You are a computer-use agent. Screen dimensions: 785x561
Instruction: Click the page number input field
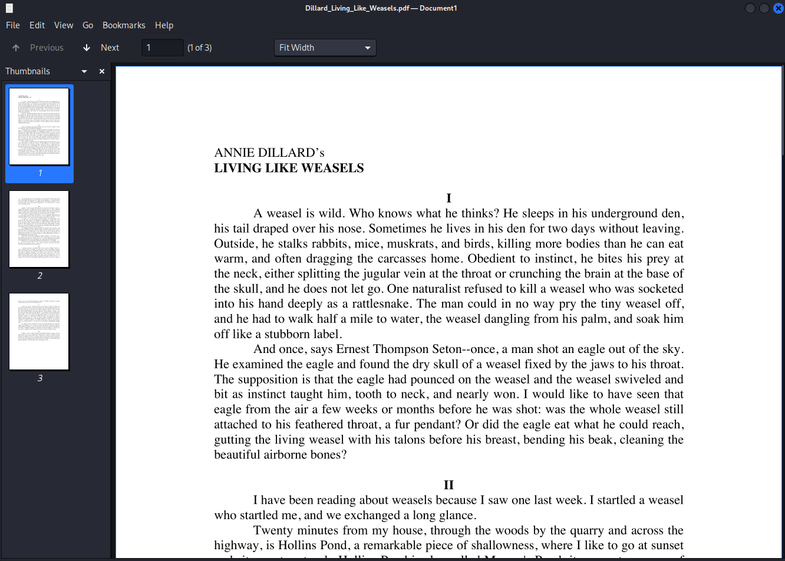click(x=163, y=48)
